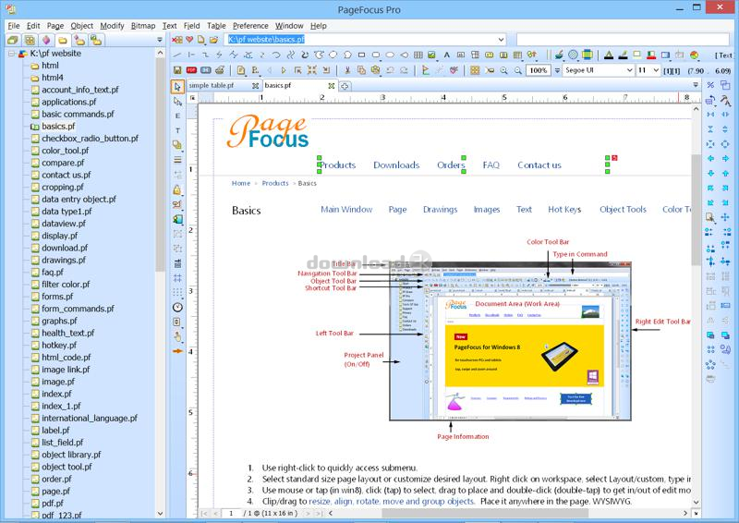Select the rectangle shape tool

coord(361,55)
